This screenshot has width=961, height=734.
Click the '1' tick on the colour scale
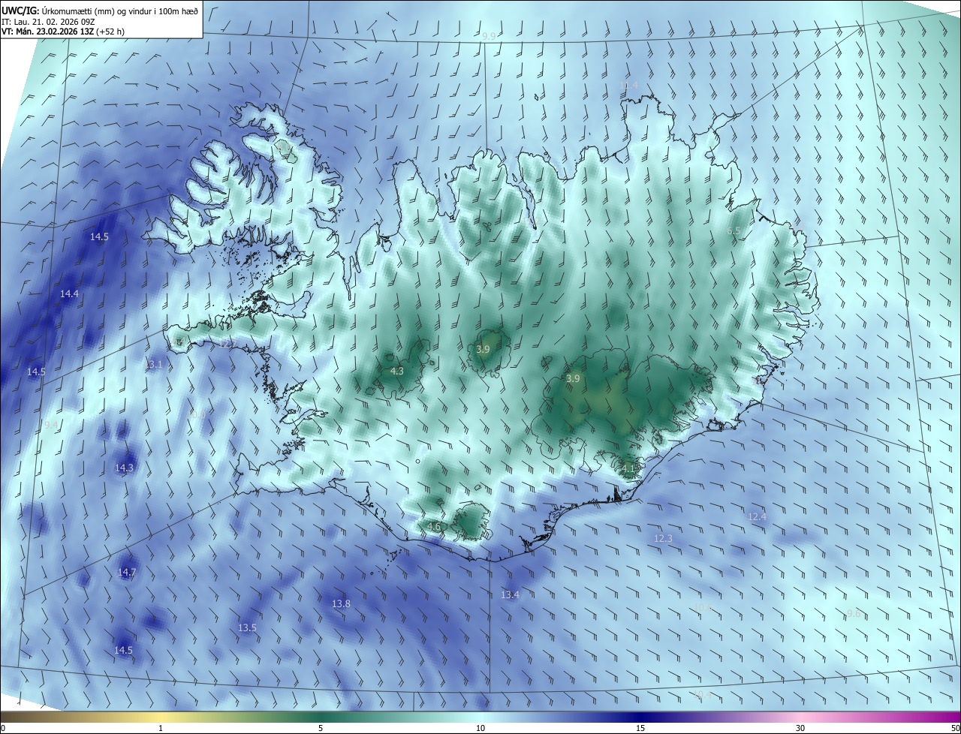(161, 728)
